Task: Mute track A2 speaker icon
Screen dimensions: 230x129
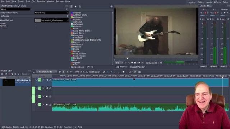Action: tap(47, 105)
